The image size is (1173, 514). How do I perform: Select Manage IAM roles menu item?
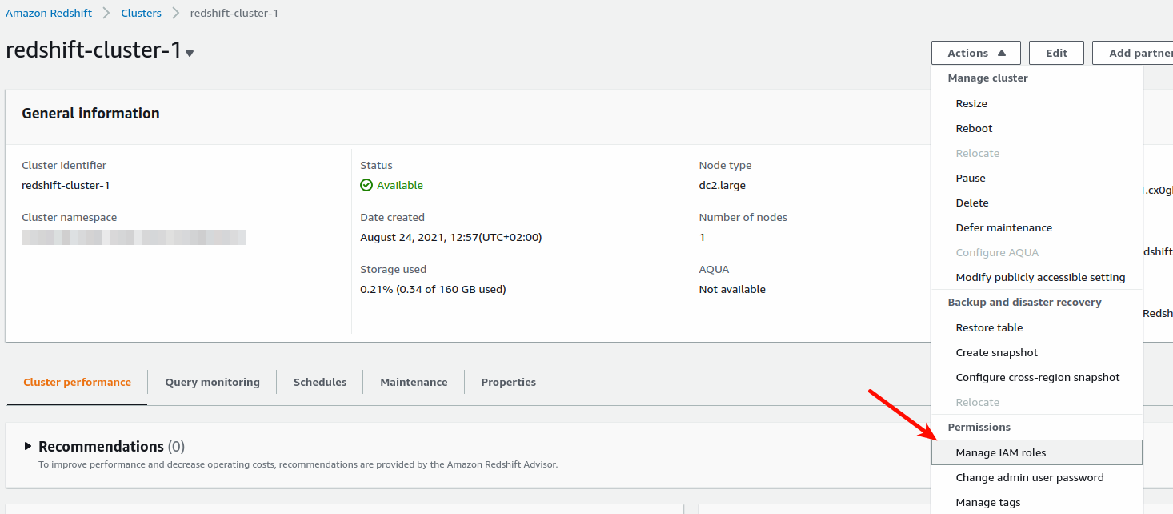coord(1000,452)
